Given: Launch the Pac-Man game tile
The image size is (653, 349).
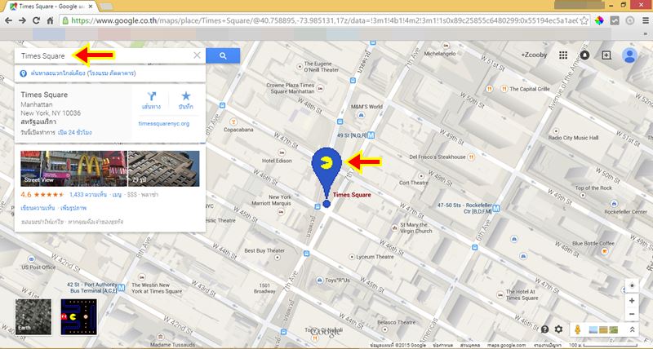Looking at the screenshot, I should tap(78, 317).
